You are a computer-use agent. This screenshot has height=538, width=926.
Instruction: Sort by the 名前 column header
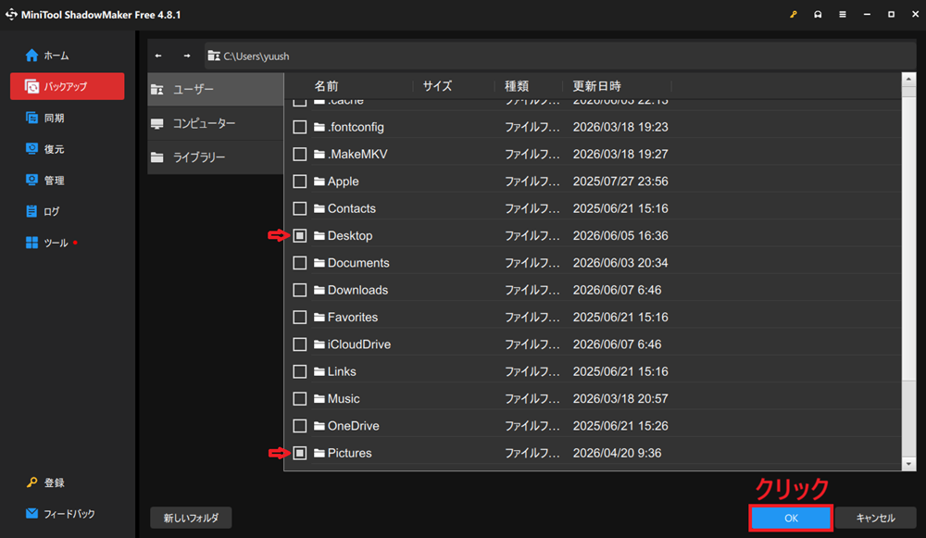(x=326, y=86)
